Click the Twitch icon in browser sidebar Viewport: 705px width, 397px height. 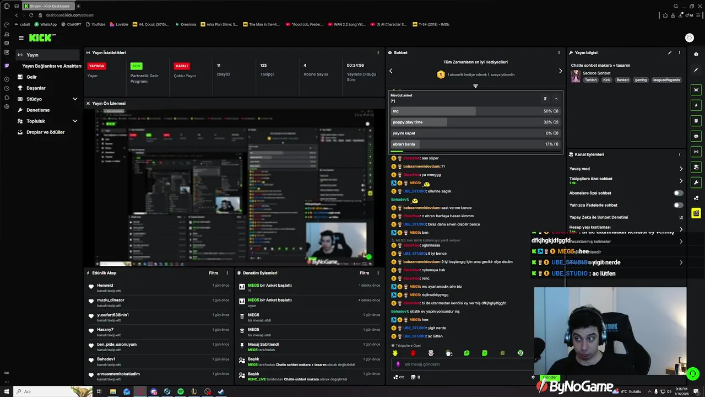7,66
